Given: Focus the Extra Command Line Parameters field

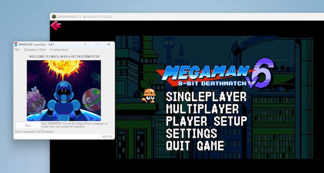Looking at the screenshot, I should point(57,136).
